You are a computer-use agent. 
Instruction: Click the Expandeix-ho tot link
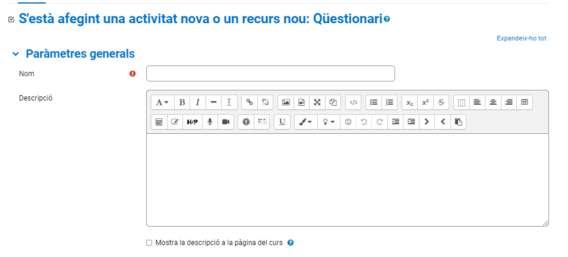(x=521, y=38)
